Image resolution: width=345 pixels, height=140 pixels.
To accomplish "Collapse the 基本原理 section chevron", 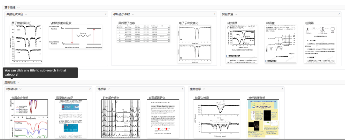I will (x=19, y=7).
